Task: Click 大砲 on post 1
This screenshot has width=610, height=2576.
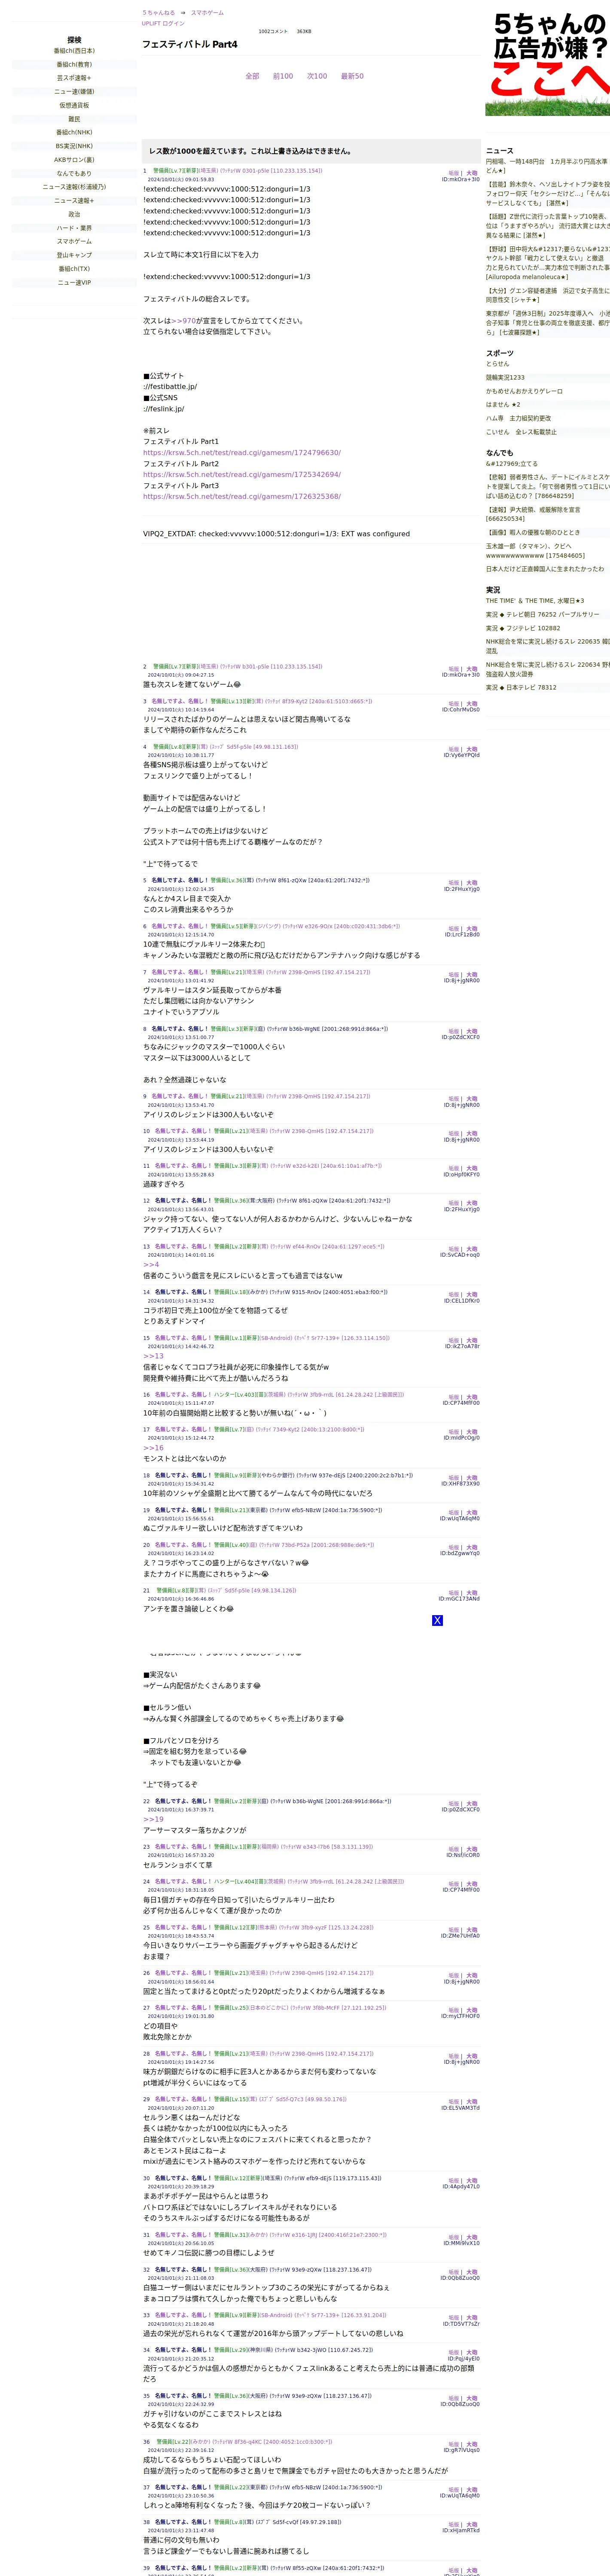Action: (472, 173)
